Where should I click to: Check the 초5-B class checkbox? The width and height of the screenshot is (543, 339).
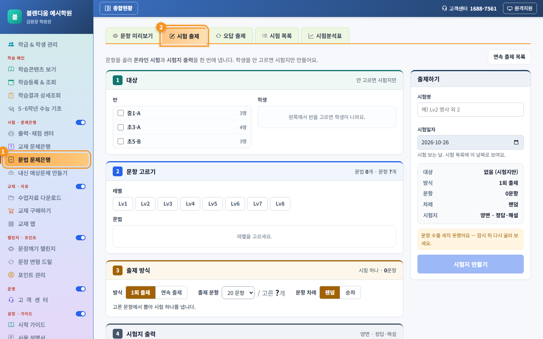[x=121, y=141]
